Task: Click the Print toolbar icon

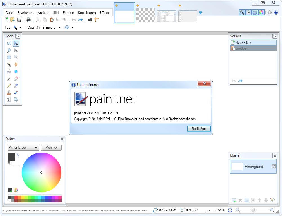Action: point(29,20)
